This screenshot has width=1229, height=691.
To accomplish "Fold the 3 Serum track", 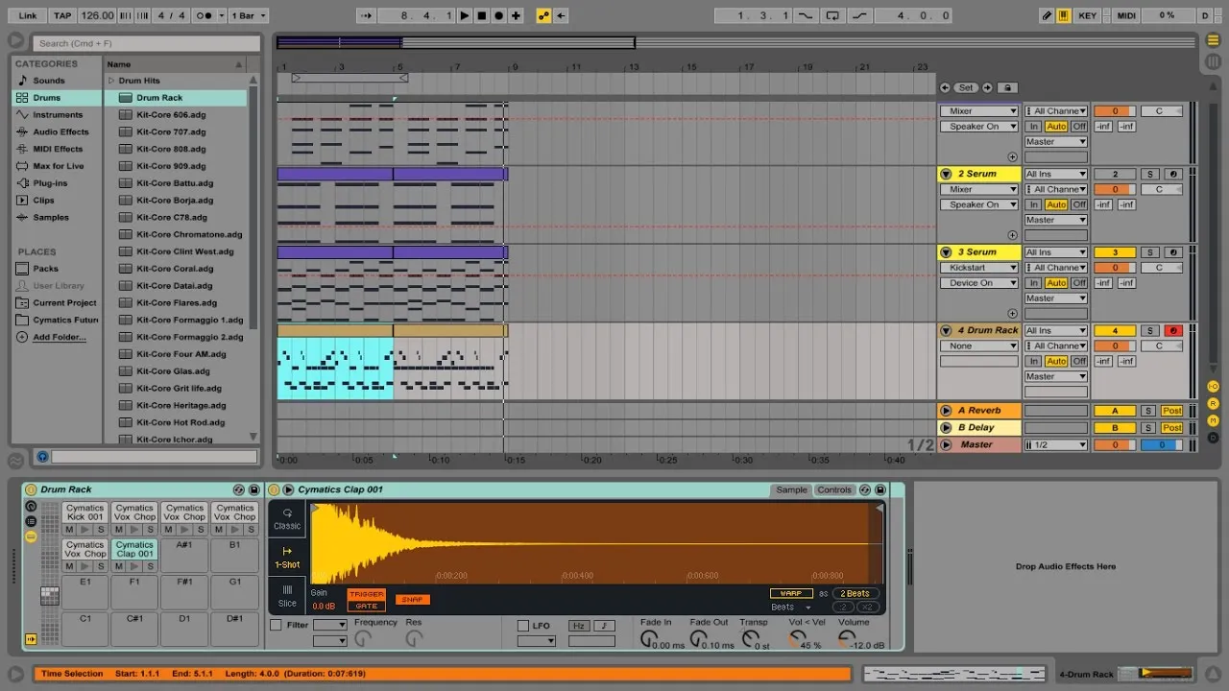I will [946, 252].
